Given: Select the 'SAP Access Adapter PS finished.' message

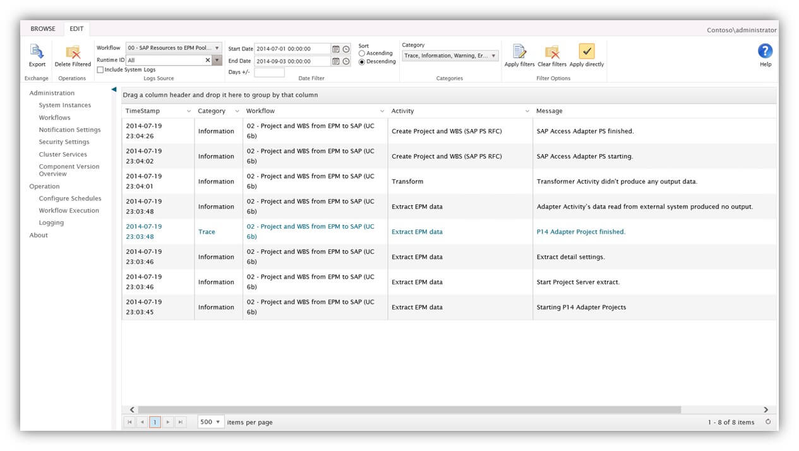Looking at the screenshot, I should click(x=585, y=131).
